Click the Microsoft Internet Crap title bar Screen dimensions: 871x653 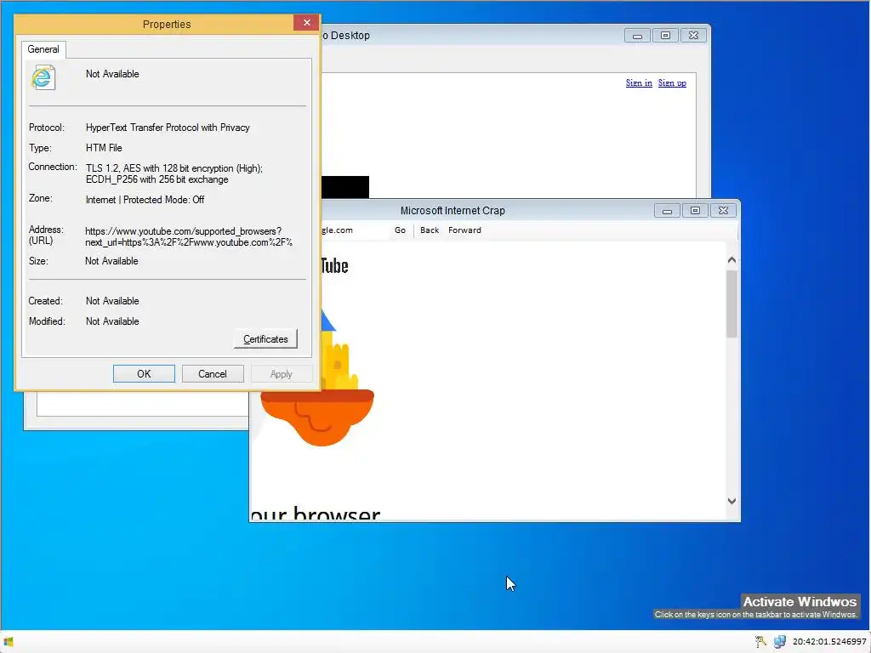click(x=453, y=211)
